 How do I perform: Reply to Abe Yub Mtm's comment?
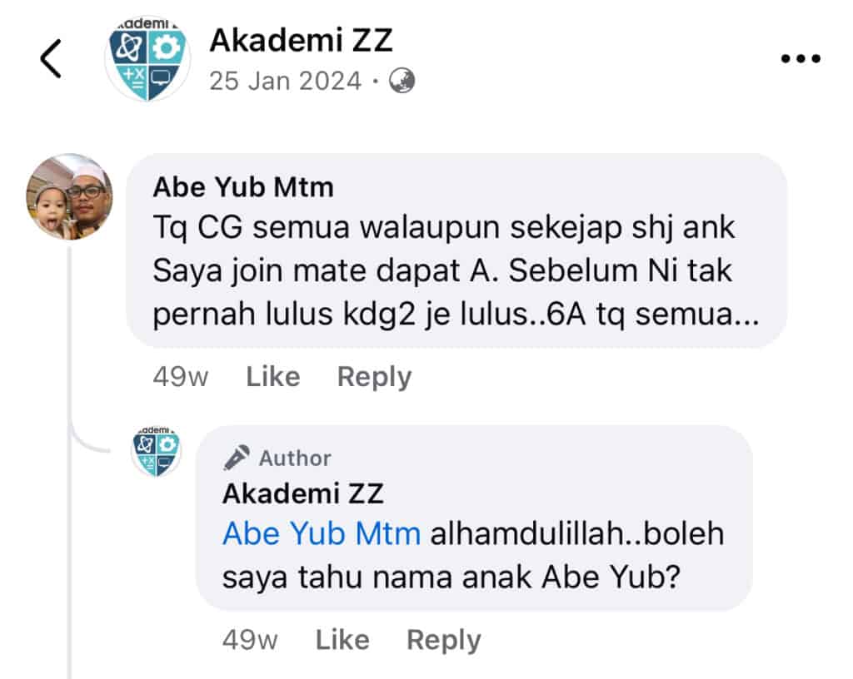374,377
